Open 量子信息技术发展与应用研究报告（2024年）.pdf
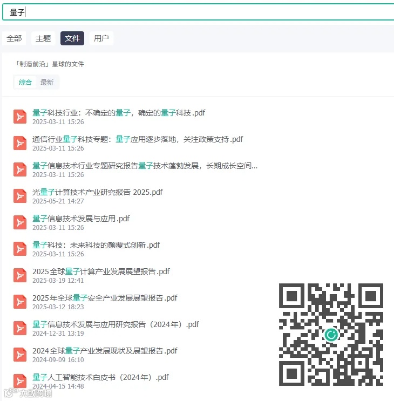394x401 pixels. point(116,324)
